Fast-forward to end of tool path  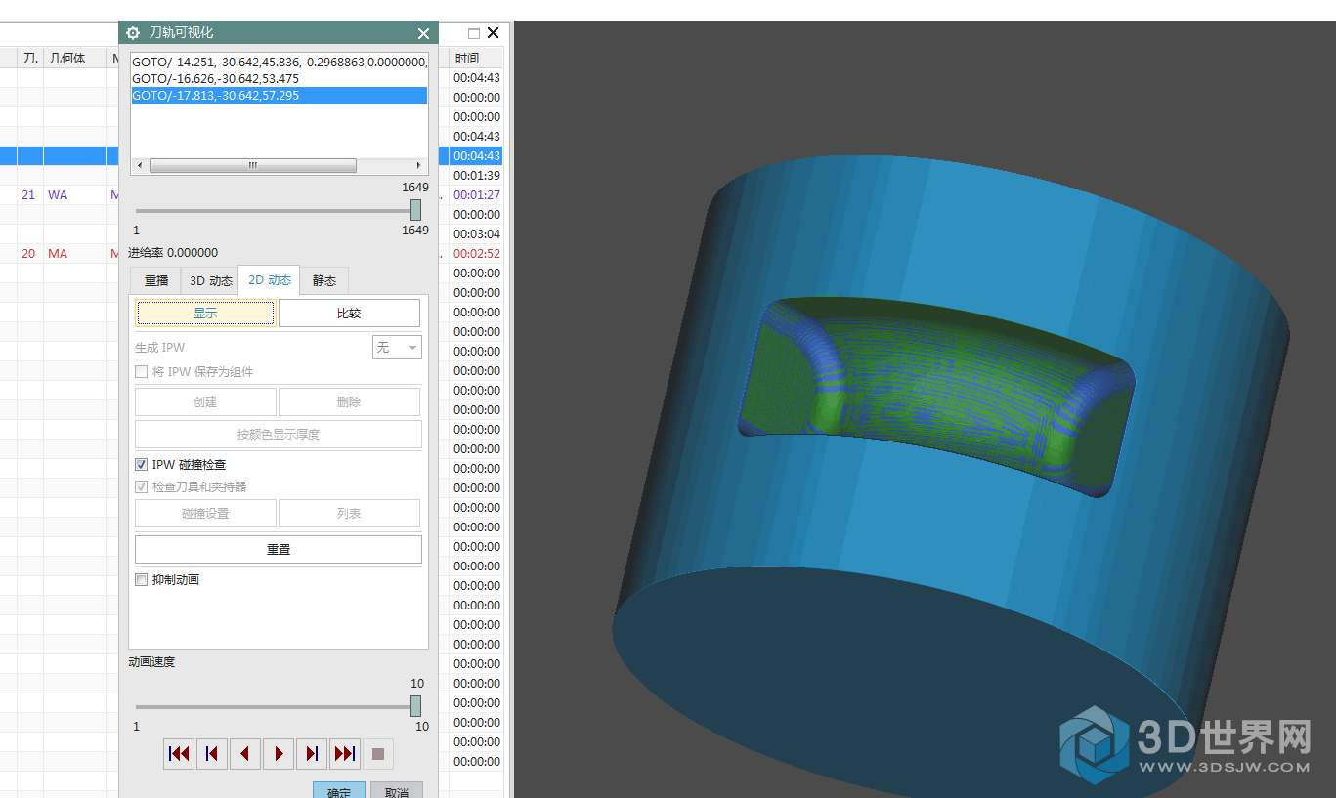[345, 754]
